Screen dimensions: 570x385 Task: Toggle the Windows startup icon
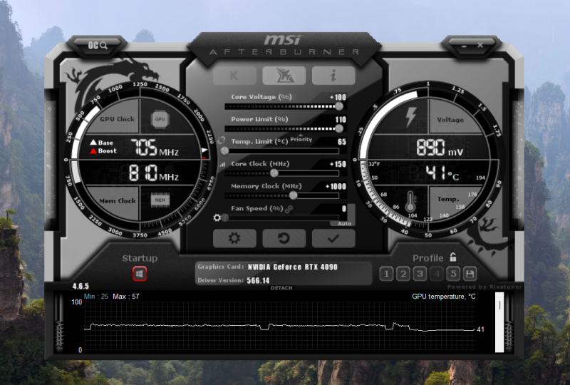pyautogui.click(x=140, y=274)
